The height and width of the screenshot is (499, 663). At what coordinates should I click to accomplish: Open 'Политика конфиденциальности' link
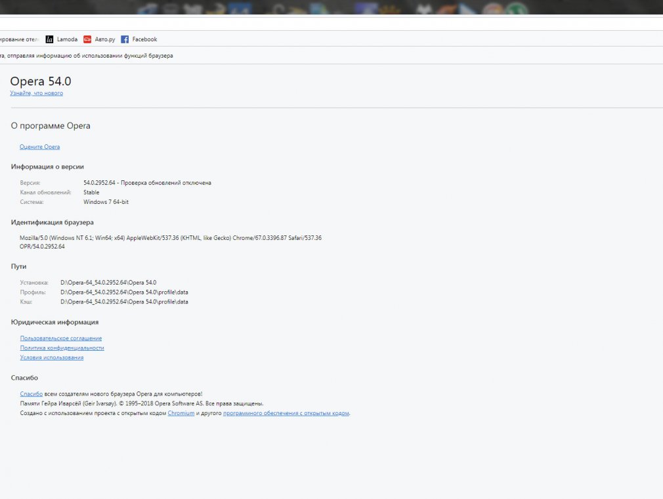pos(62,348)
